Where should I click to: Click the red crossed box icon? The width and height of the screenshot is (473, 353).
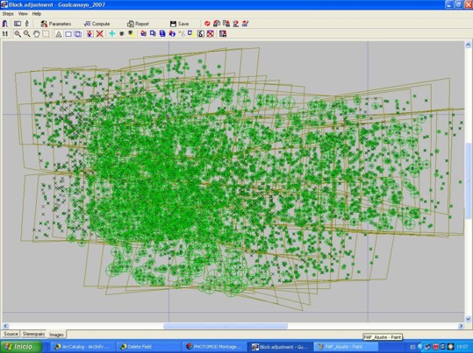(x=211, y=34)
